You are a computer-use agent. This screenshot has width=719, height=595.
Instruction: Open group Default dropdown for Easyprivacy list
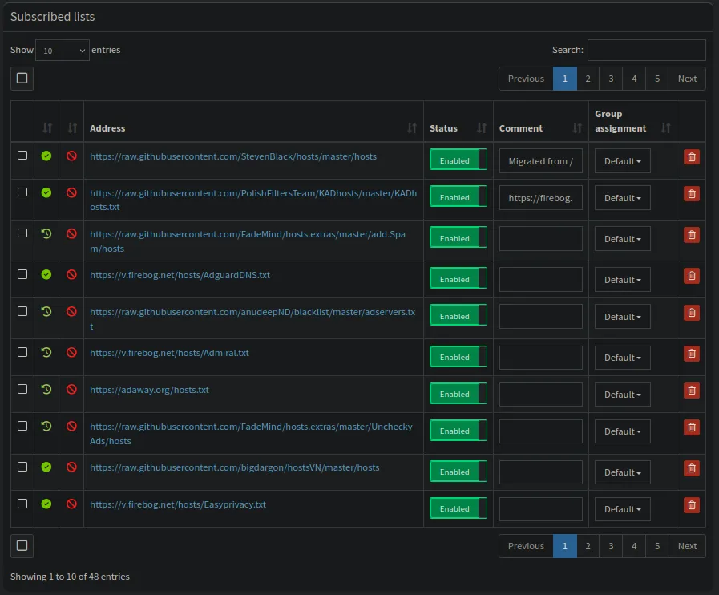point(622,509)
